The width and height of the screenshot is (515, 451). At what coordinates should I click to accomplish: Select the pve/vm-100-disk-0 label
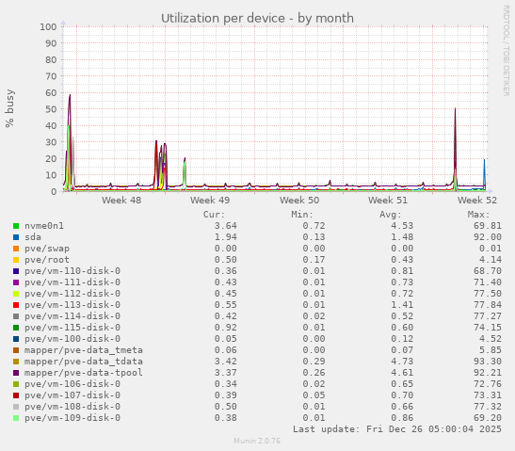(x=72, y=339)
